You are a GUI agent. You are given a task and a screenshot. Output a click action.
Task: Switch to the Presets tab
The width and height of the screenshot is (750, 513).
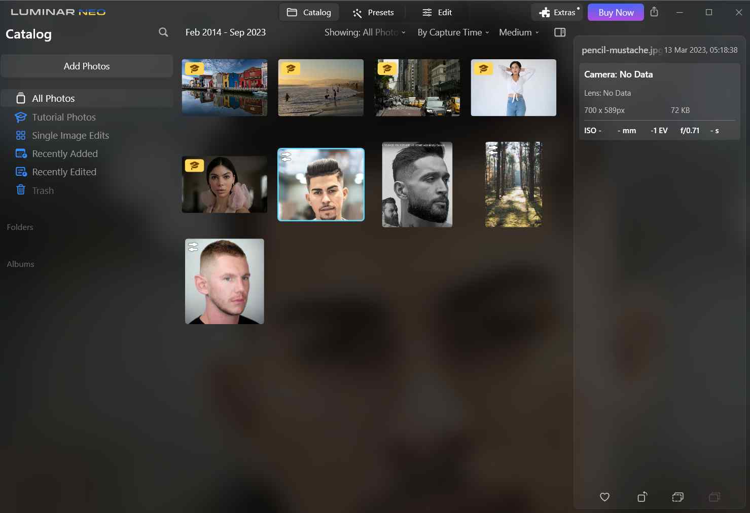pos(373,12)
